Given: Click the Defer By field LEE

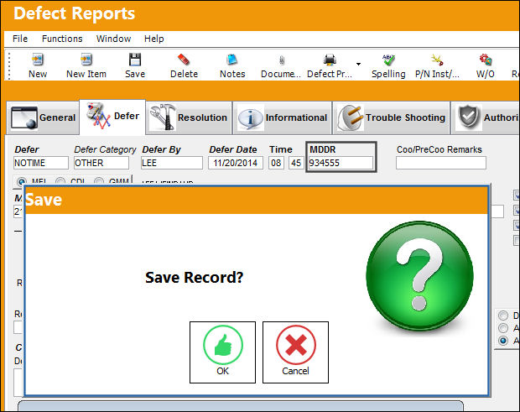Looking at the screenshot, I should pos(172,163).
